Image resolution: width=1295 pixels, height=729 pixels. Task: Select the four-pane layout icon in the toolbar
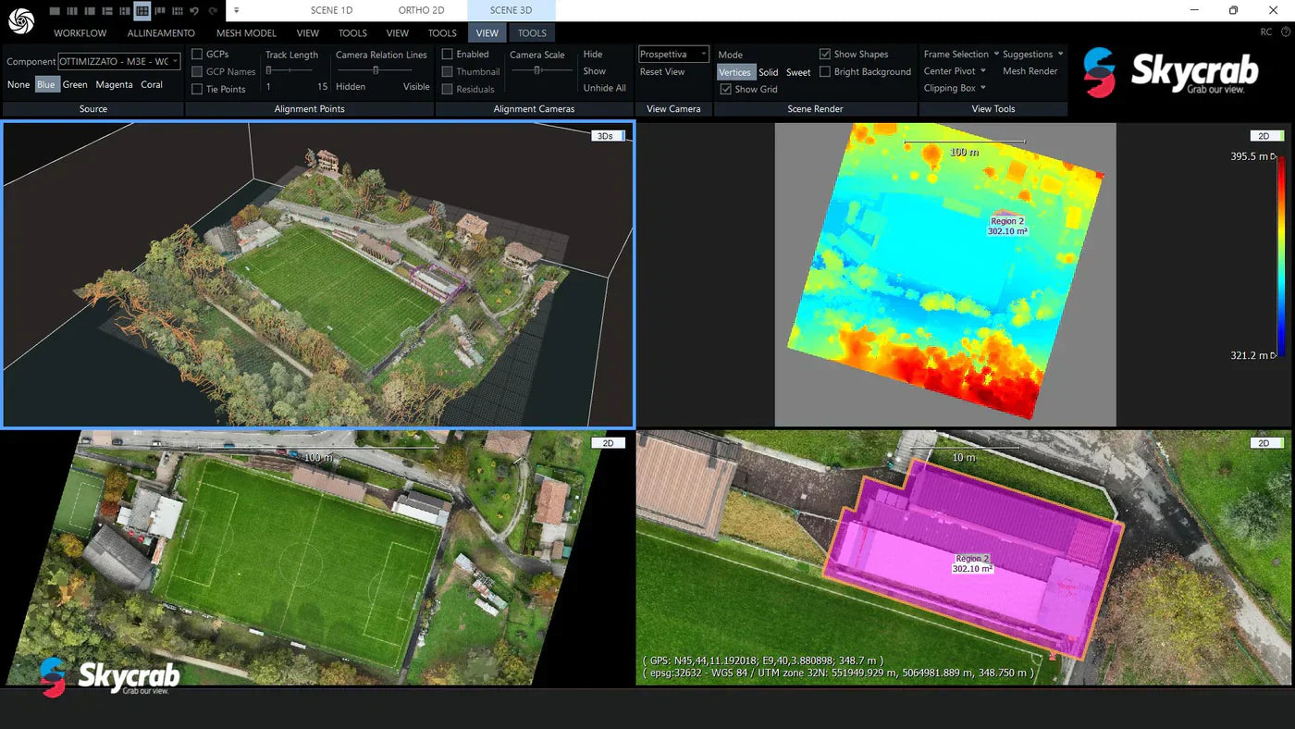coord(142,10)
